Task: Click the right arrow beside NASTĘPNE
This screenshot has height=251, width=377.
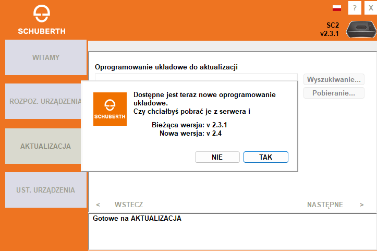Action: 361,205
